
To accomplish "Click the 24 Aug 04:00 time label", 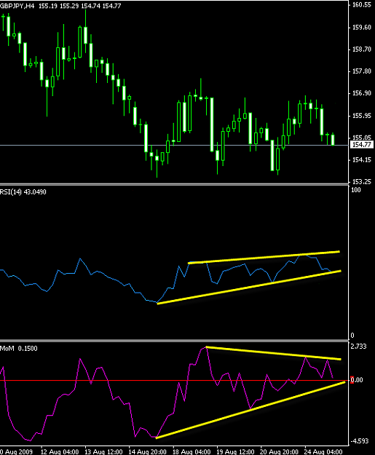I will [x=323, y=452].
